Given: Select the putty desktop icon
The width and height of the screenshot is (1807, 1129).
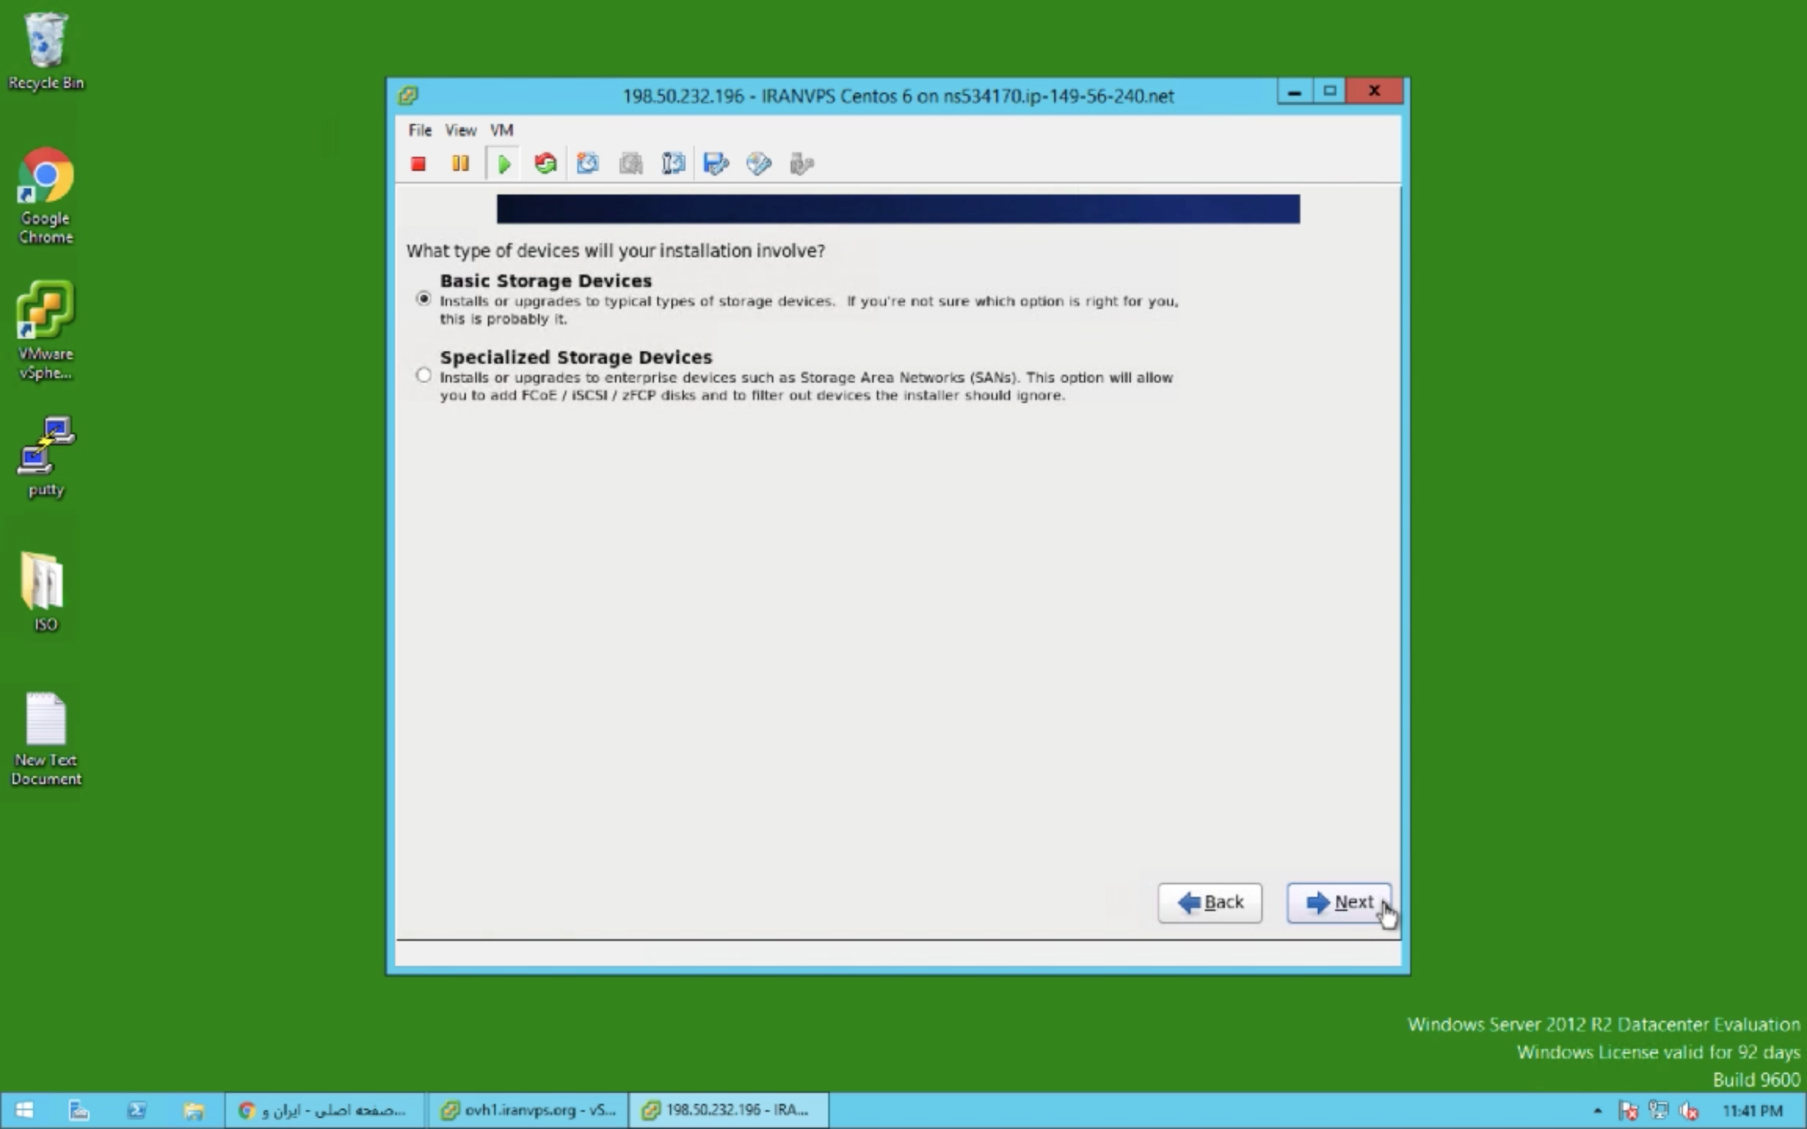Looking at the screenshot, I should (46, 455).
